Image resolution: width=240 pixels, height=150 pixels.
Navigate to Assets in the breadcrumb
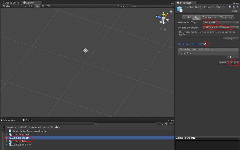tap(10, 127)
